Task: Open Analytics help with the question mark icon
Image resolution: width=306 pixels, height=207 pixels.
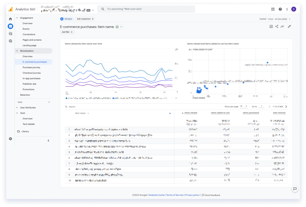Action: [280, 9]
